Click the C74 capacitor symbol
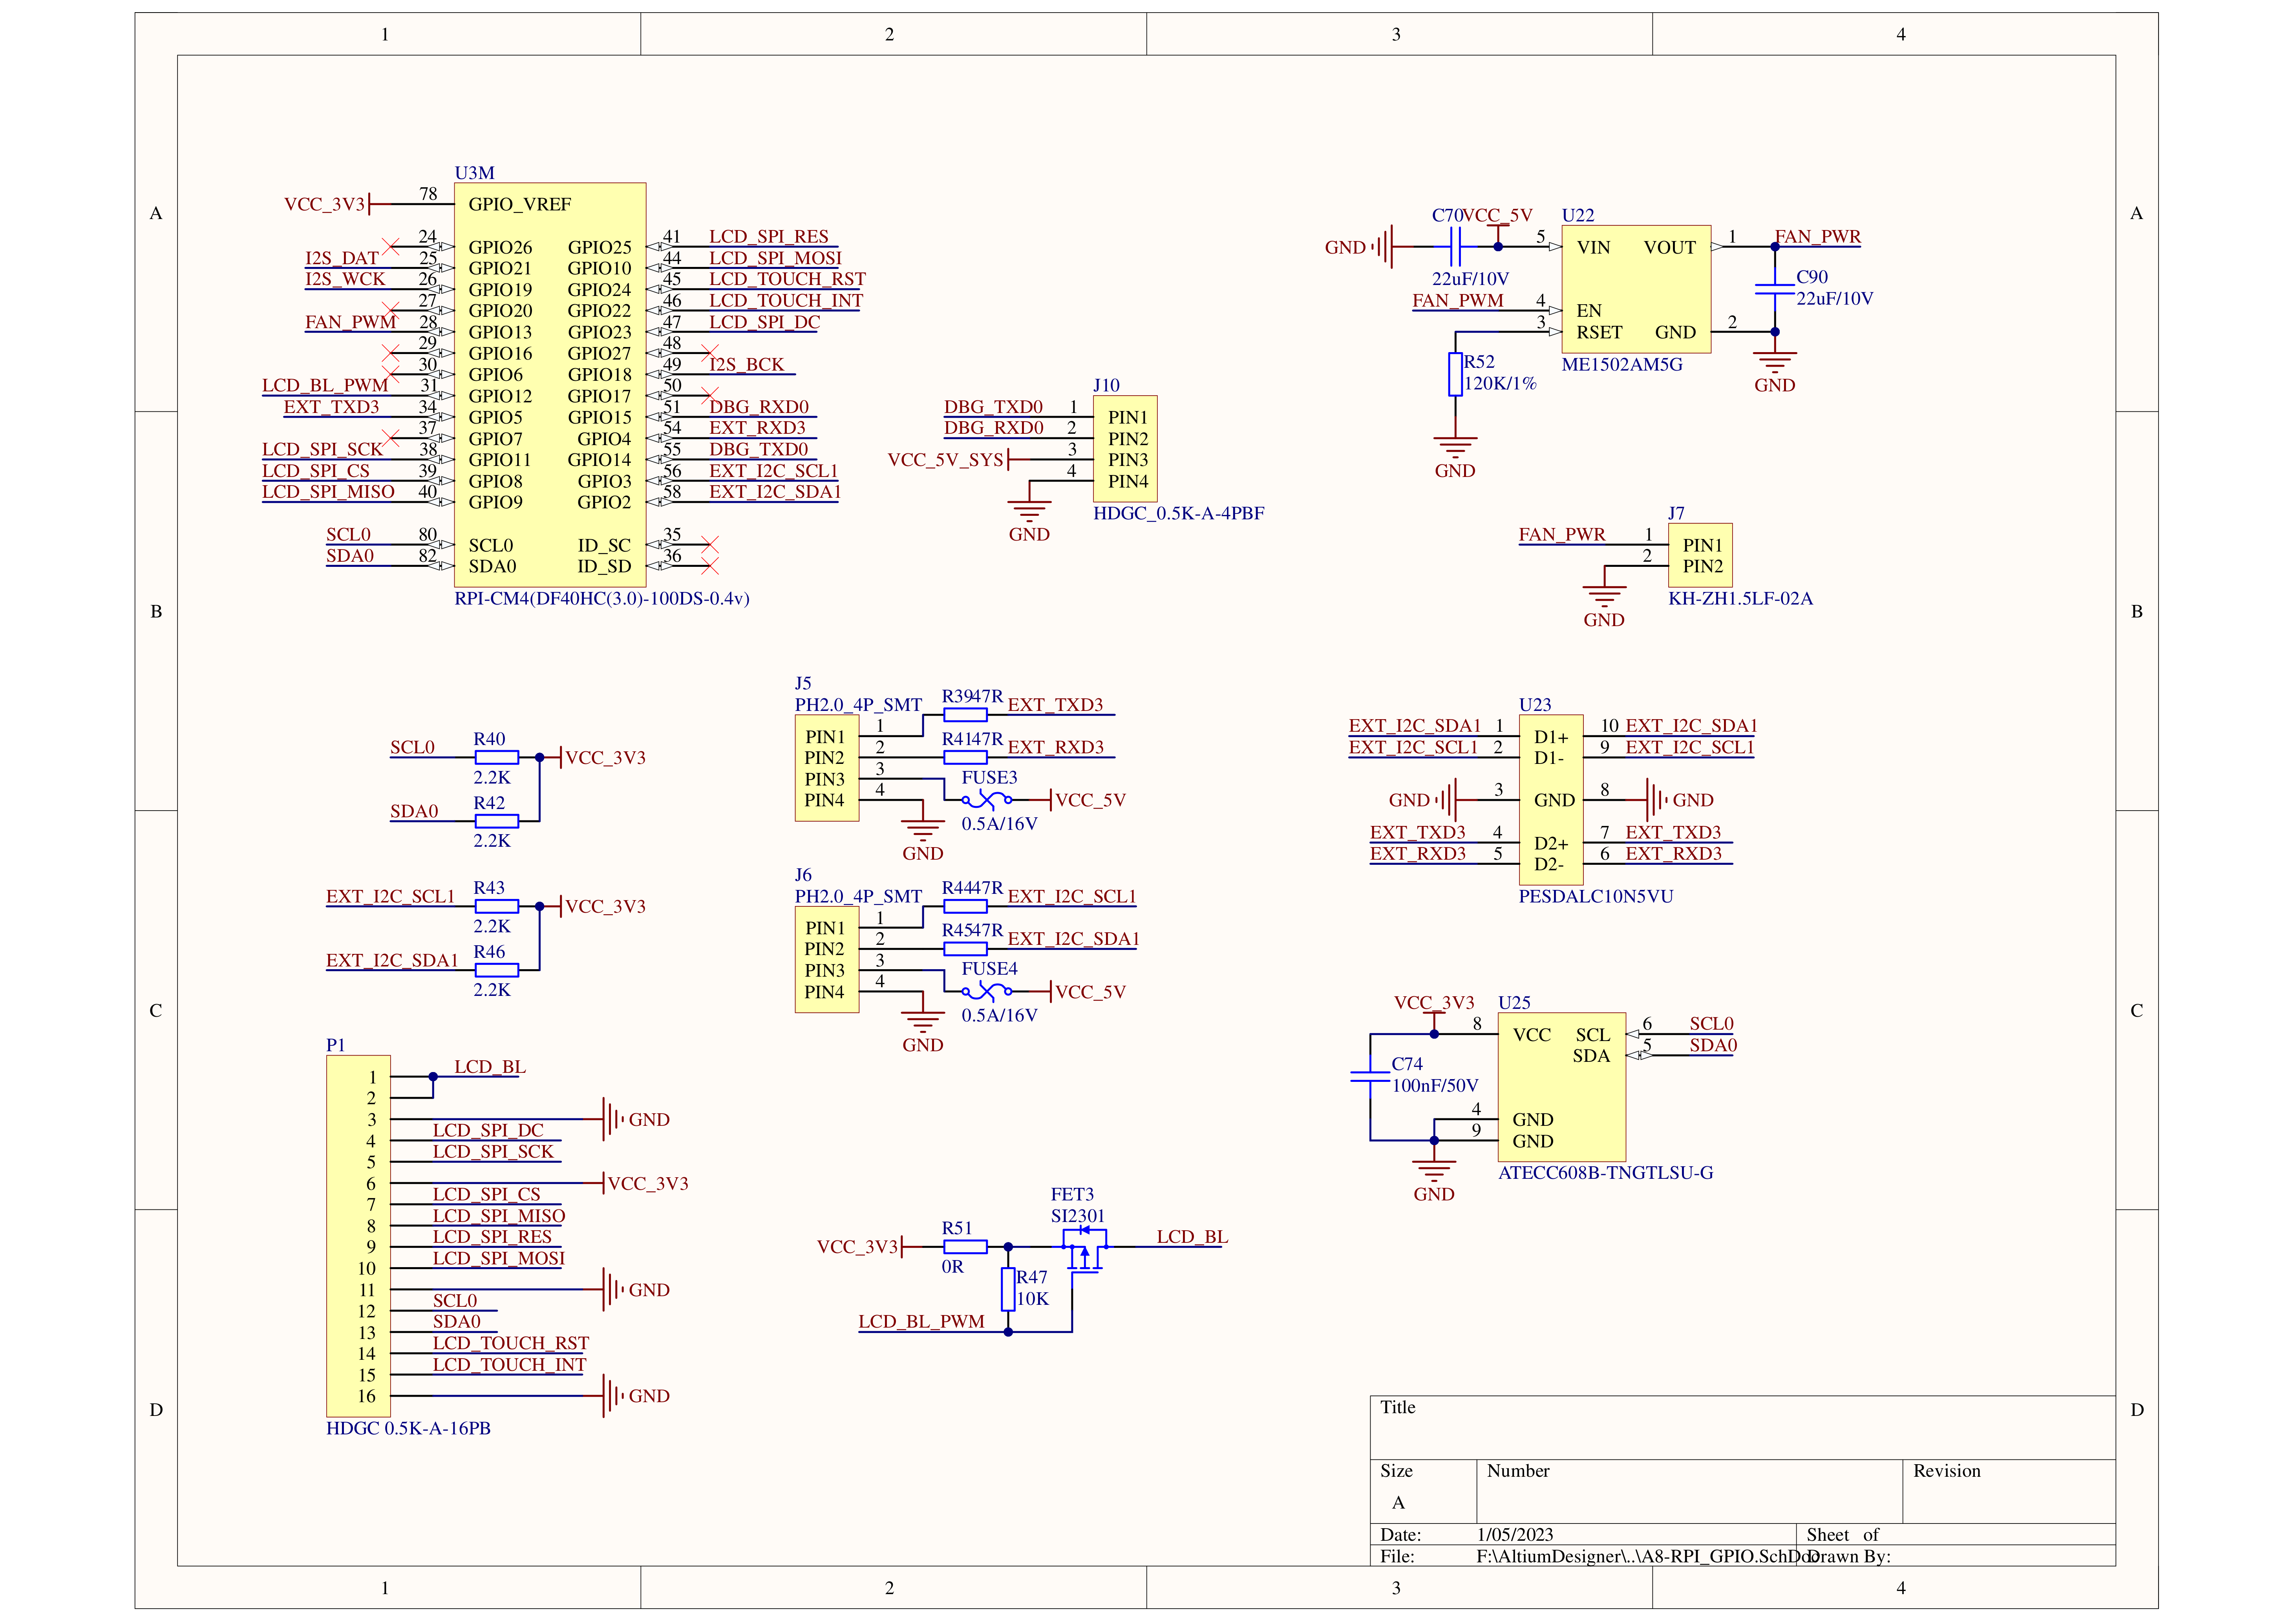 coord(1370,1077)
